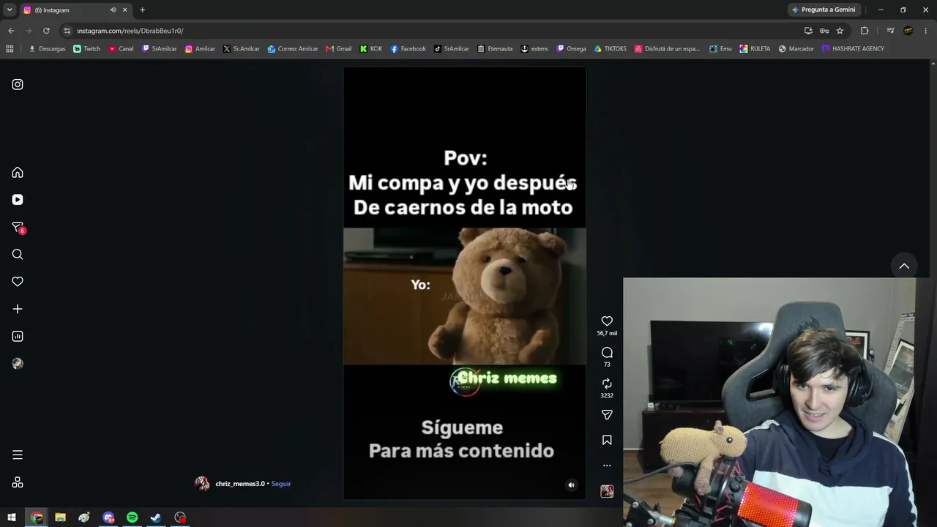Open the RULETA bookmark
The height and width of the screenshot is (527, 937).
[755, 49]
